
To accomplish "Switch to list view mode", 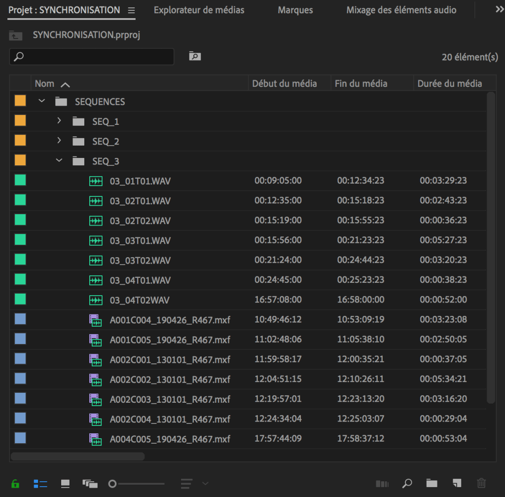I will (x=40, y=484).
